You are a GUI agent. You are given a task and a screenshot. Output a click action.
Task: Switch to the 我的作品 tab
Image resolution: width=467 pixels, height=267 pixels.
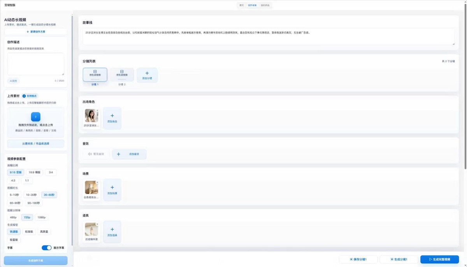click(x=265, y=5)
